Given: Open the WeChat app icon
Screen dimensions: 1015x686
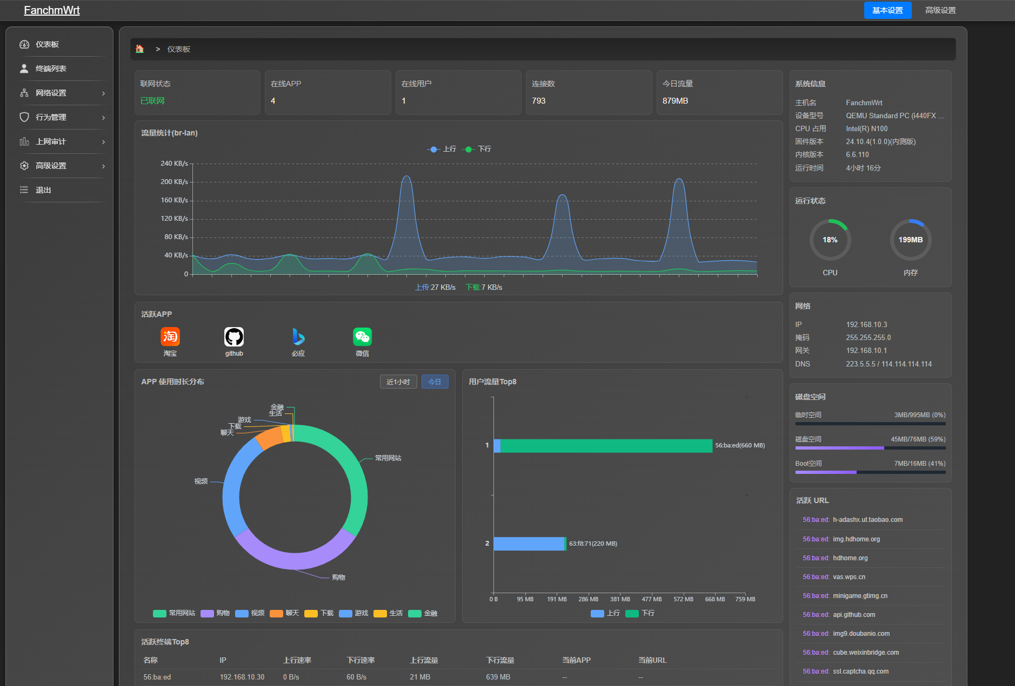Looking at the screenshot, I should 362,337.
